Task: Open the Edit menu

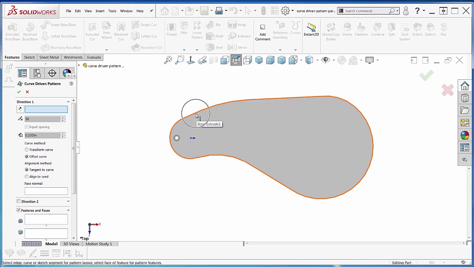Action: (78, 11)
